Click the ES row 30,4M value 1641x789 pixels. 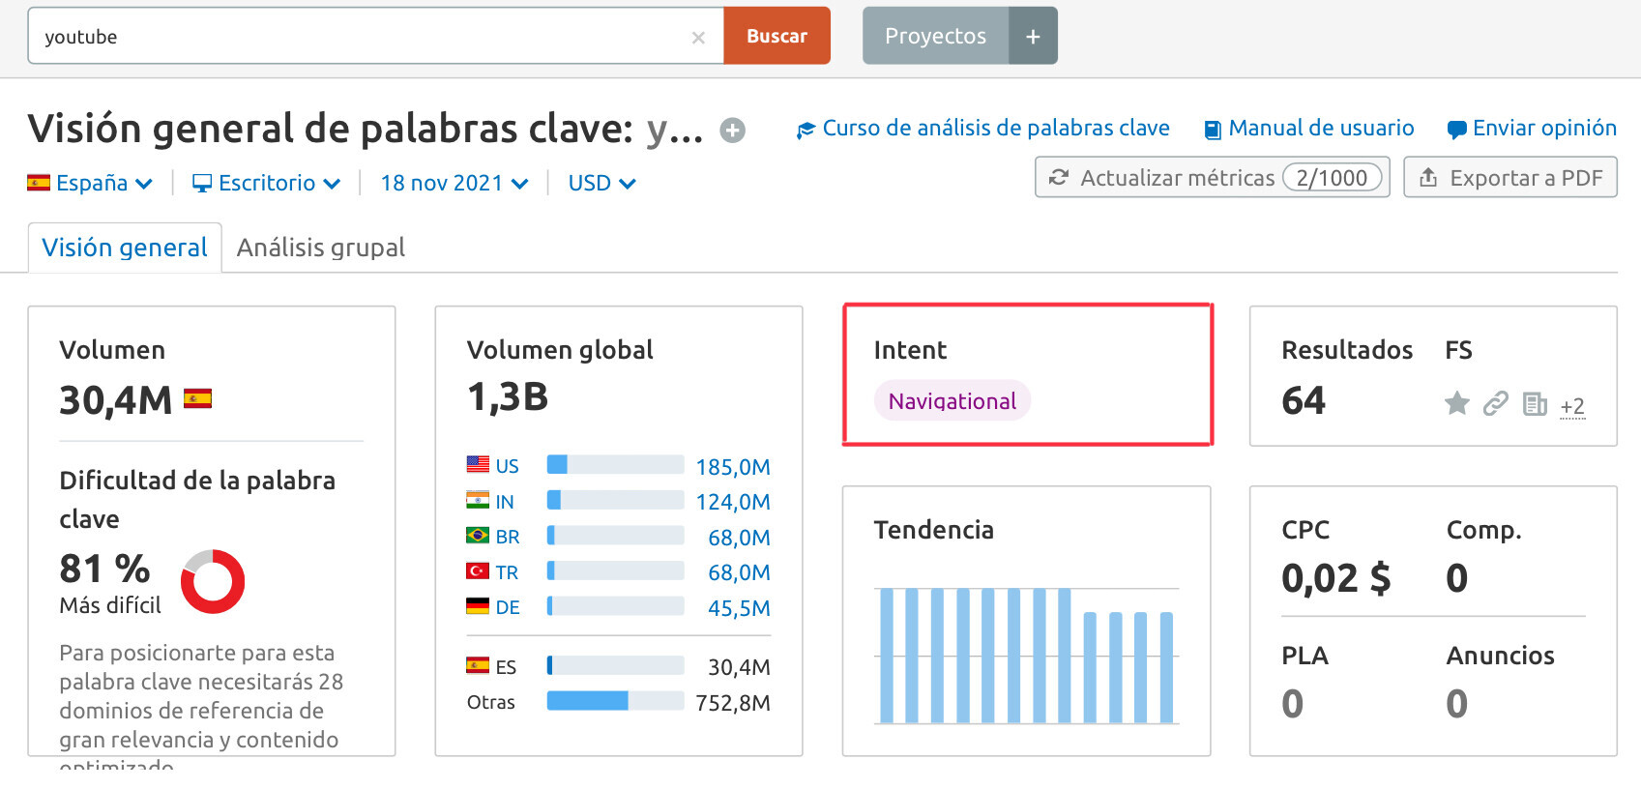point(739,667)
